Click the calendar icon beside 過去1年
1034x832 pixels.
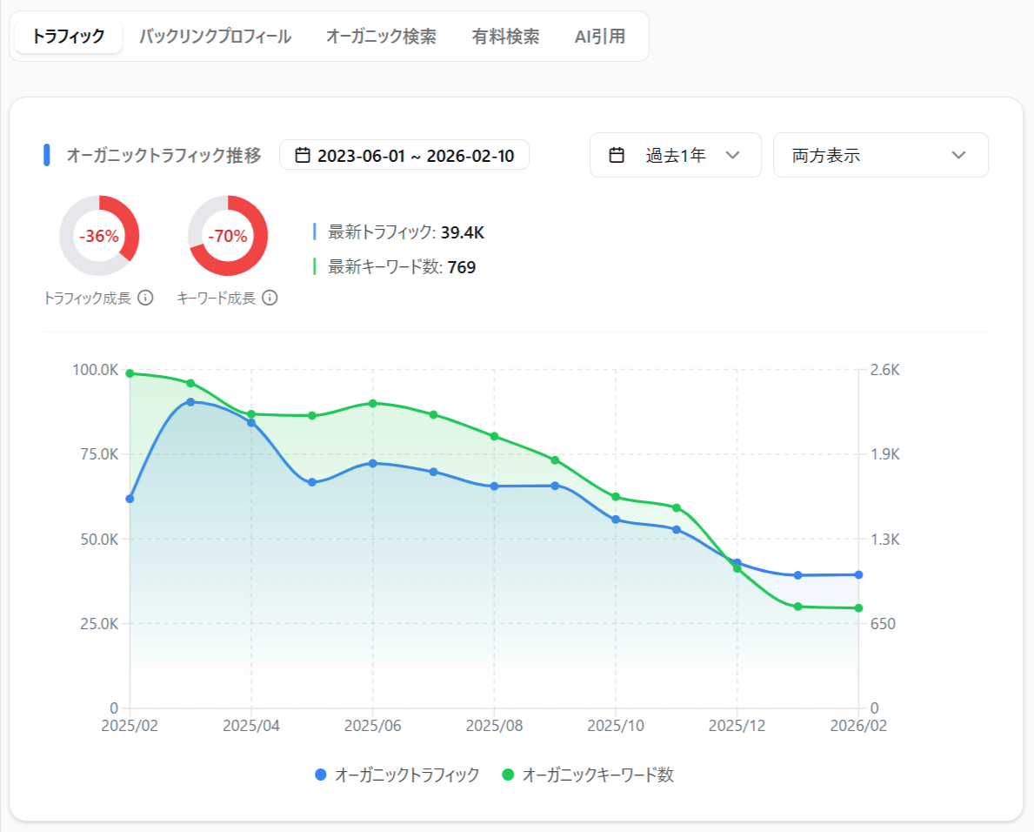[x=617, y=154]
